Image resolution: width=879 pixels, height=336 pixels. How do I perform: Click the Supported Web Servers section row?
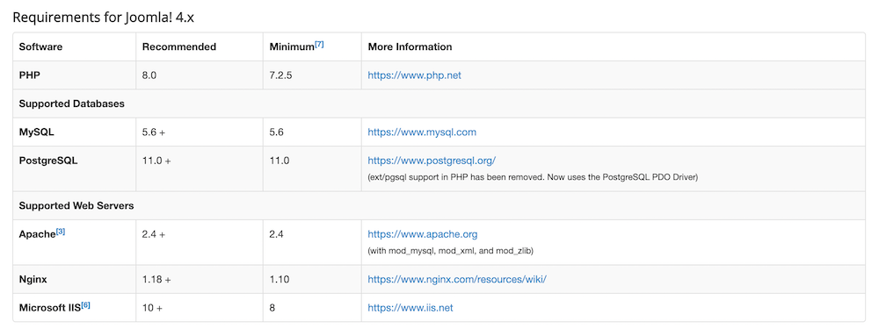point(439,206)
